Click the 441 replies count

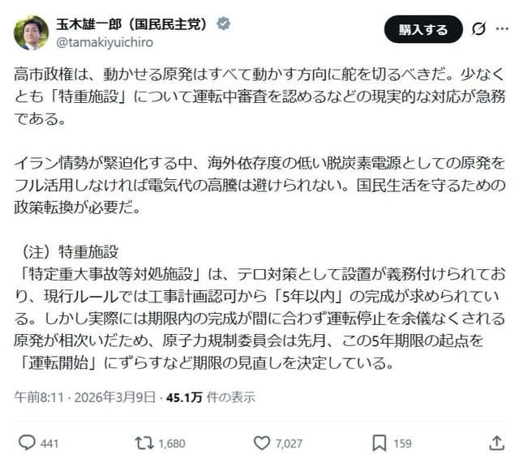click(x=49, y=443)
